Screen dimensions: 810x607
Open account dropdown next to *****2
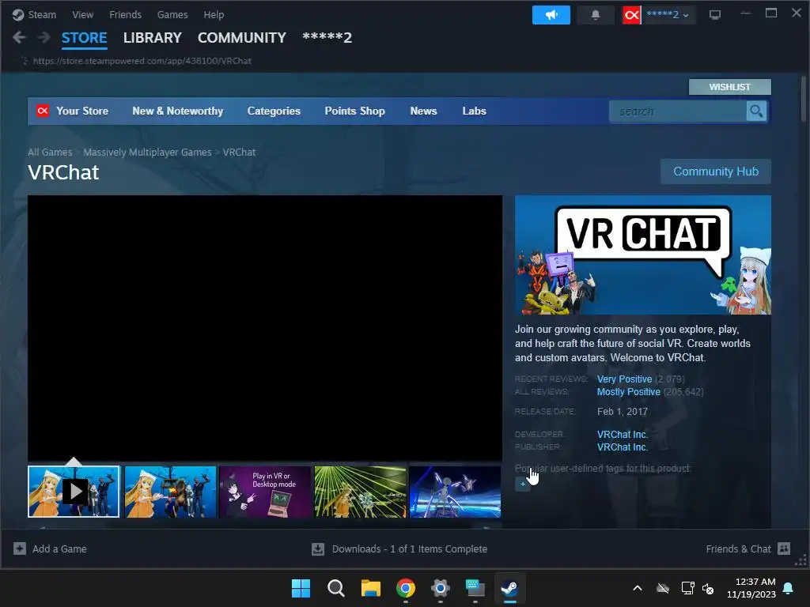coord(686,16)
